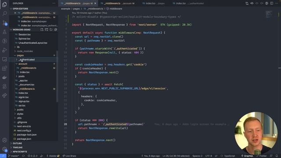The height and width of the screenshot is (158, 281).
Task: Open the Remote Explorer monitor icon
Action: (x=4, y=59)
